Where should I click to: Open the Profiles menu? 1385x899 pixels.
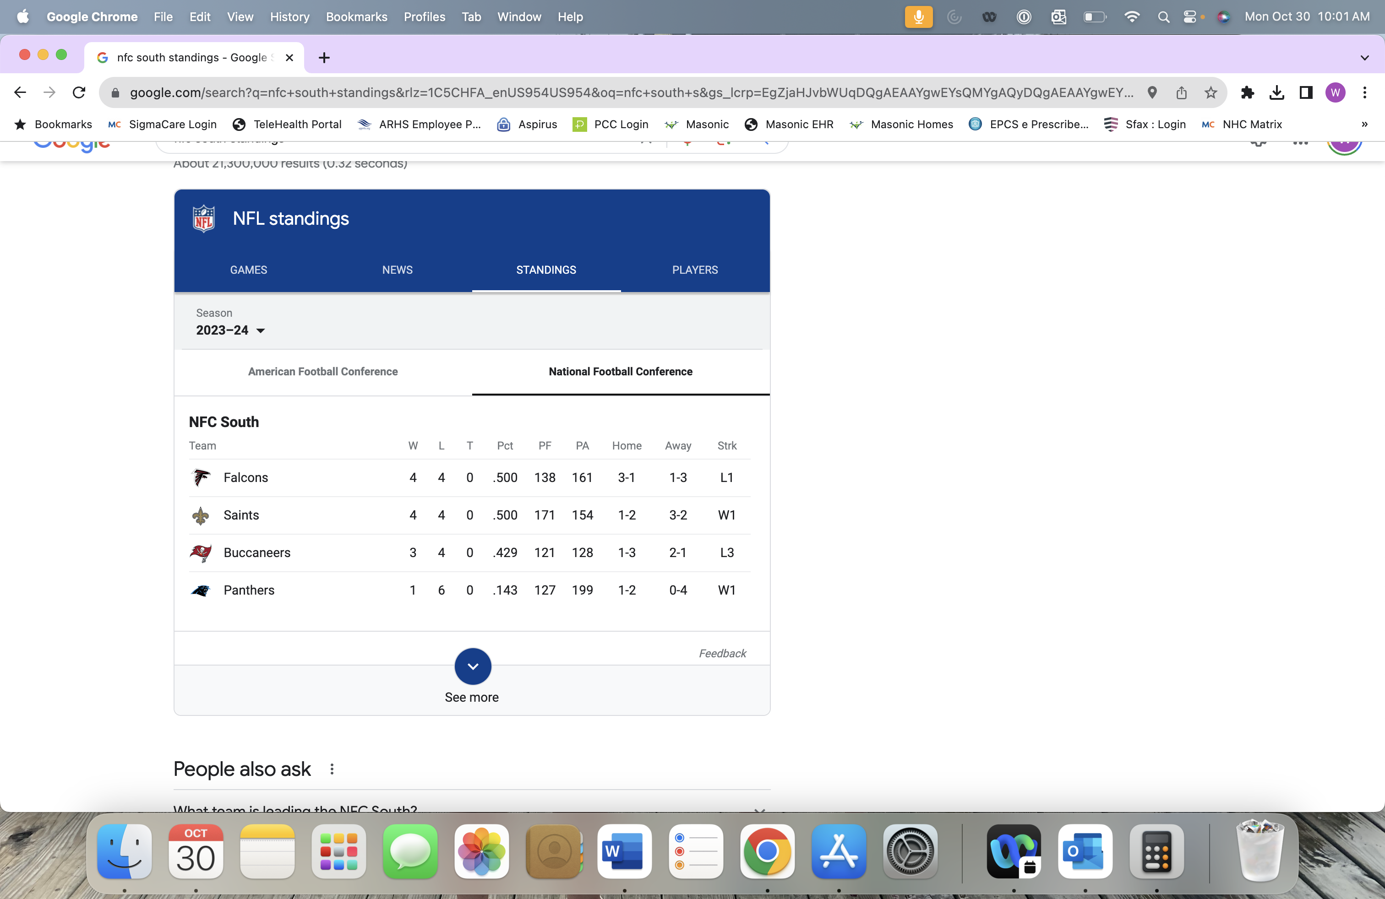coord(424,17)
